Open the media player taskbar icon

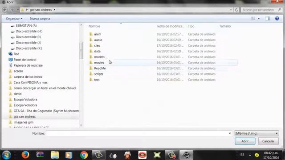tap(69, 155)
